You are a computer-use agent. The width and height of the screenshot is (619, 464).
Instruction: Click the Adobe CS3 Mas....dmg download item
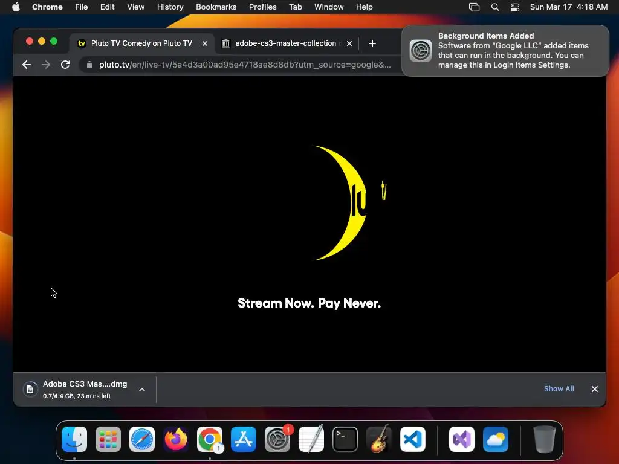point(85,390)
